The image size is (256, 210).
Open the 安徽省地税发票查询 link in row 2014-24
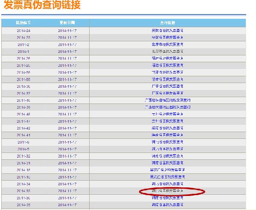pos(167,31)
